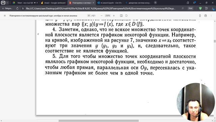Screen dimensions: 216x122
Task: Close the Повторяем и систематизируем tab
Action: click(93, 3)
